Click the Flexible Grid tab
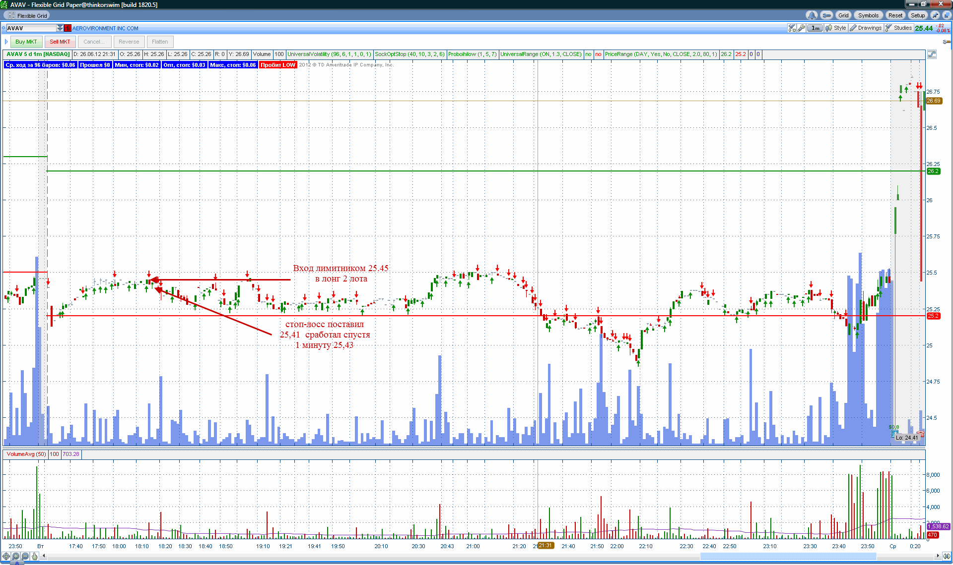The height and width of the screenshot is (565, 953). click(27, 15)
